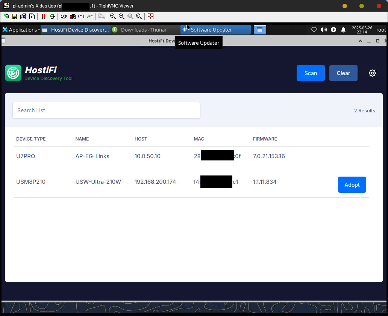Open the notification bell in the panel

pos(343,30)
